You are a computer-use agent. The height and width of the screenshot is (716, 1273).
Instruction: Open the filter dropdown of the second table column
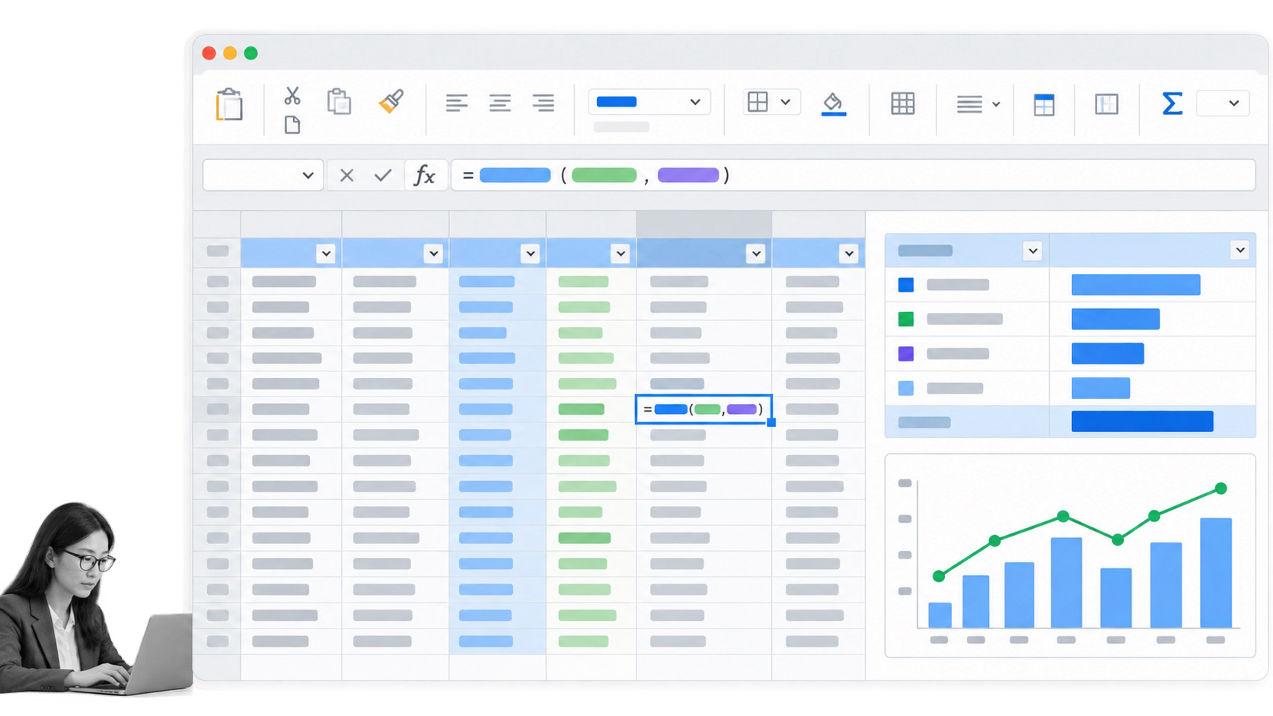[433, 253]
